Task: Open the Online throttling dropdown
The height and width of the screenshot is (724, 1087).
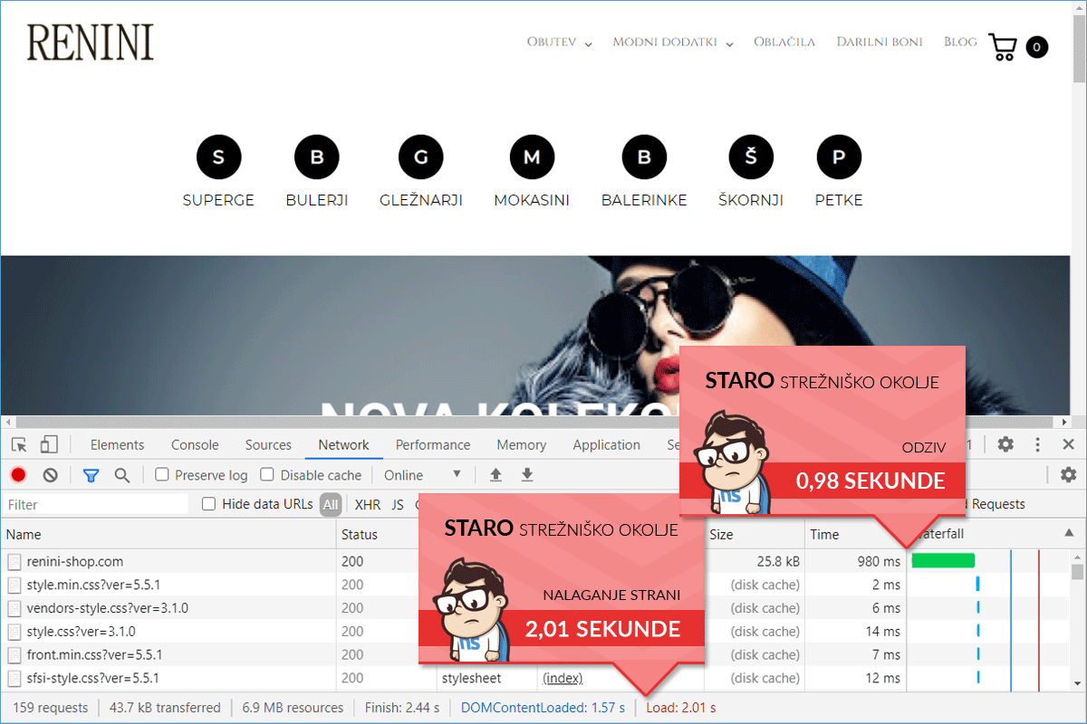Action: click(422, 475)
